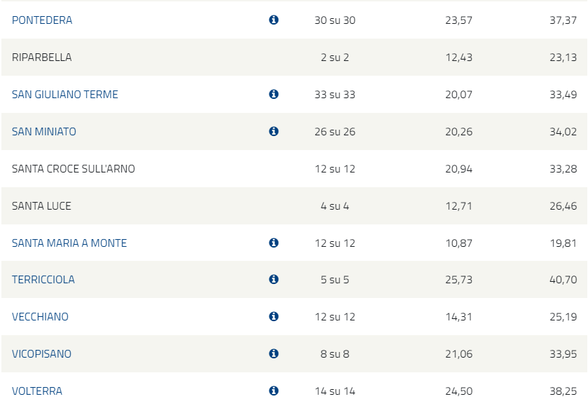Open the VOLTERRA link
Image resolution: width=588 pixels, height=413 pixels.
[x=37, y=391]
